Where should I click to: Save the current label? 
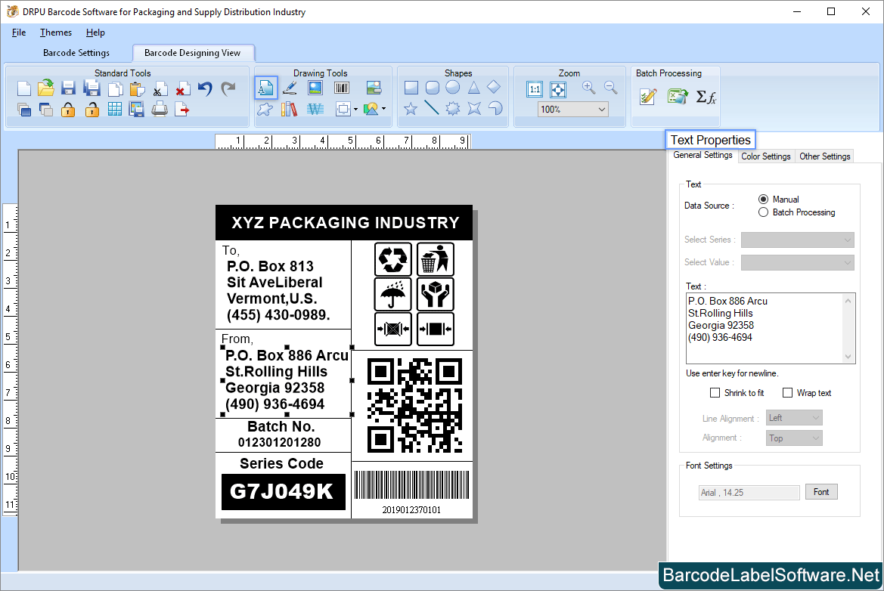click(68, 88)
